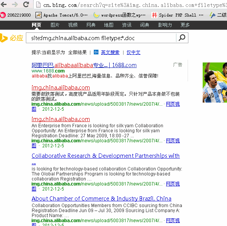Click the 广告 ad label

point(178,65)
